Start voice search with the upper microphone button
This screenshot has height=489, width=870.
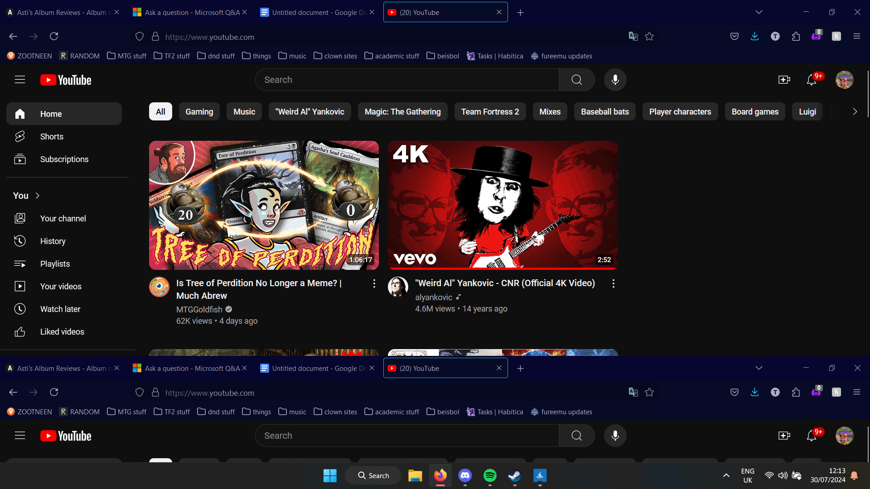coord(615,80)
